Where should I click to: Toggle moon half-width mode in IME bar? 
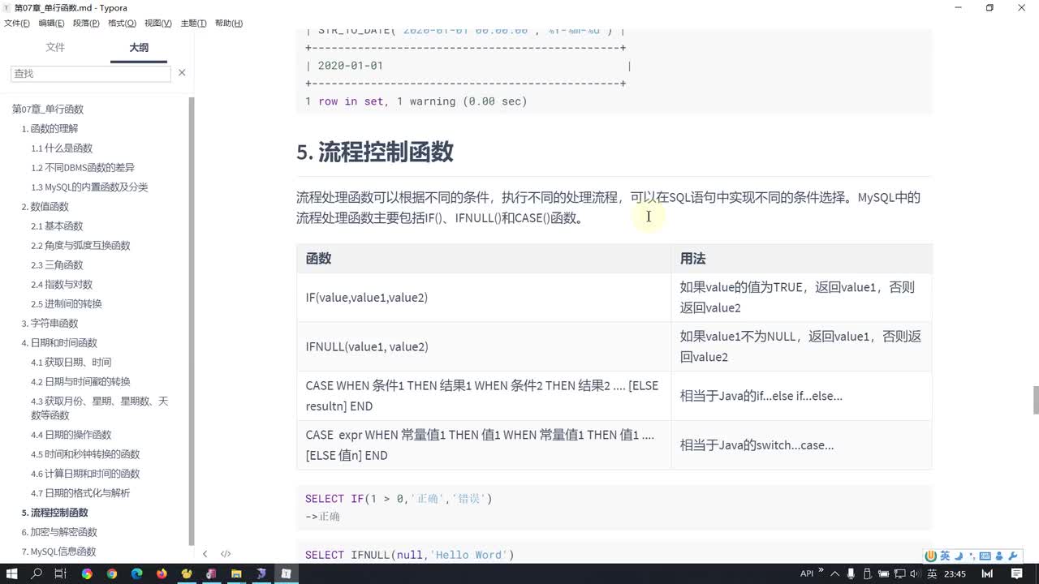coord(959,556)
